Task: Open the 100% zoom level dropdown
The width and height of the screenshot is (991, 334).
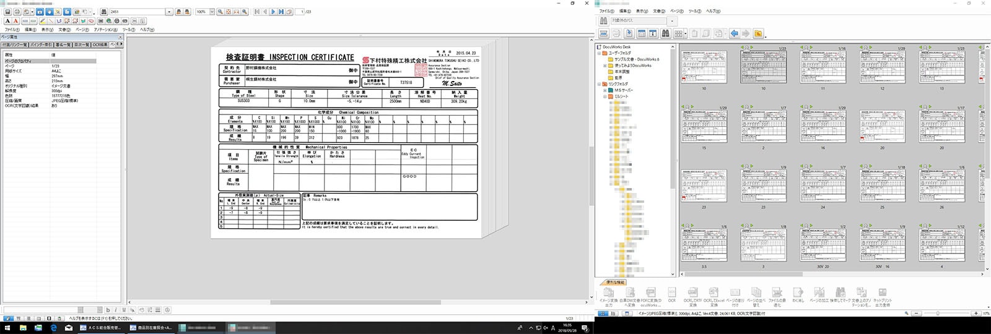Action: tap(212, 12)
